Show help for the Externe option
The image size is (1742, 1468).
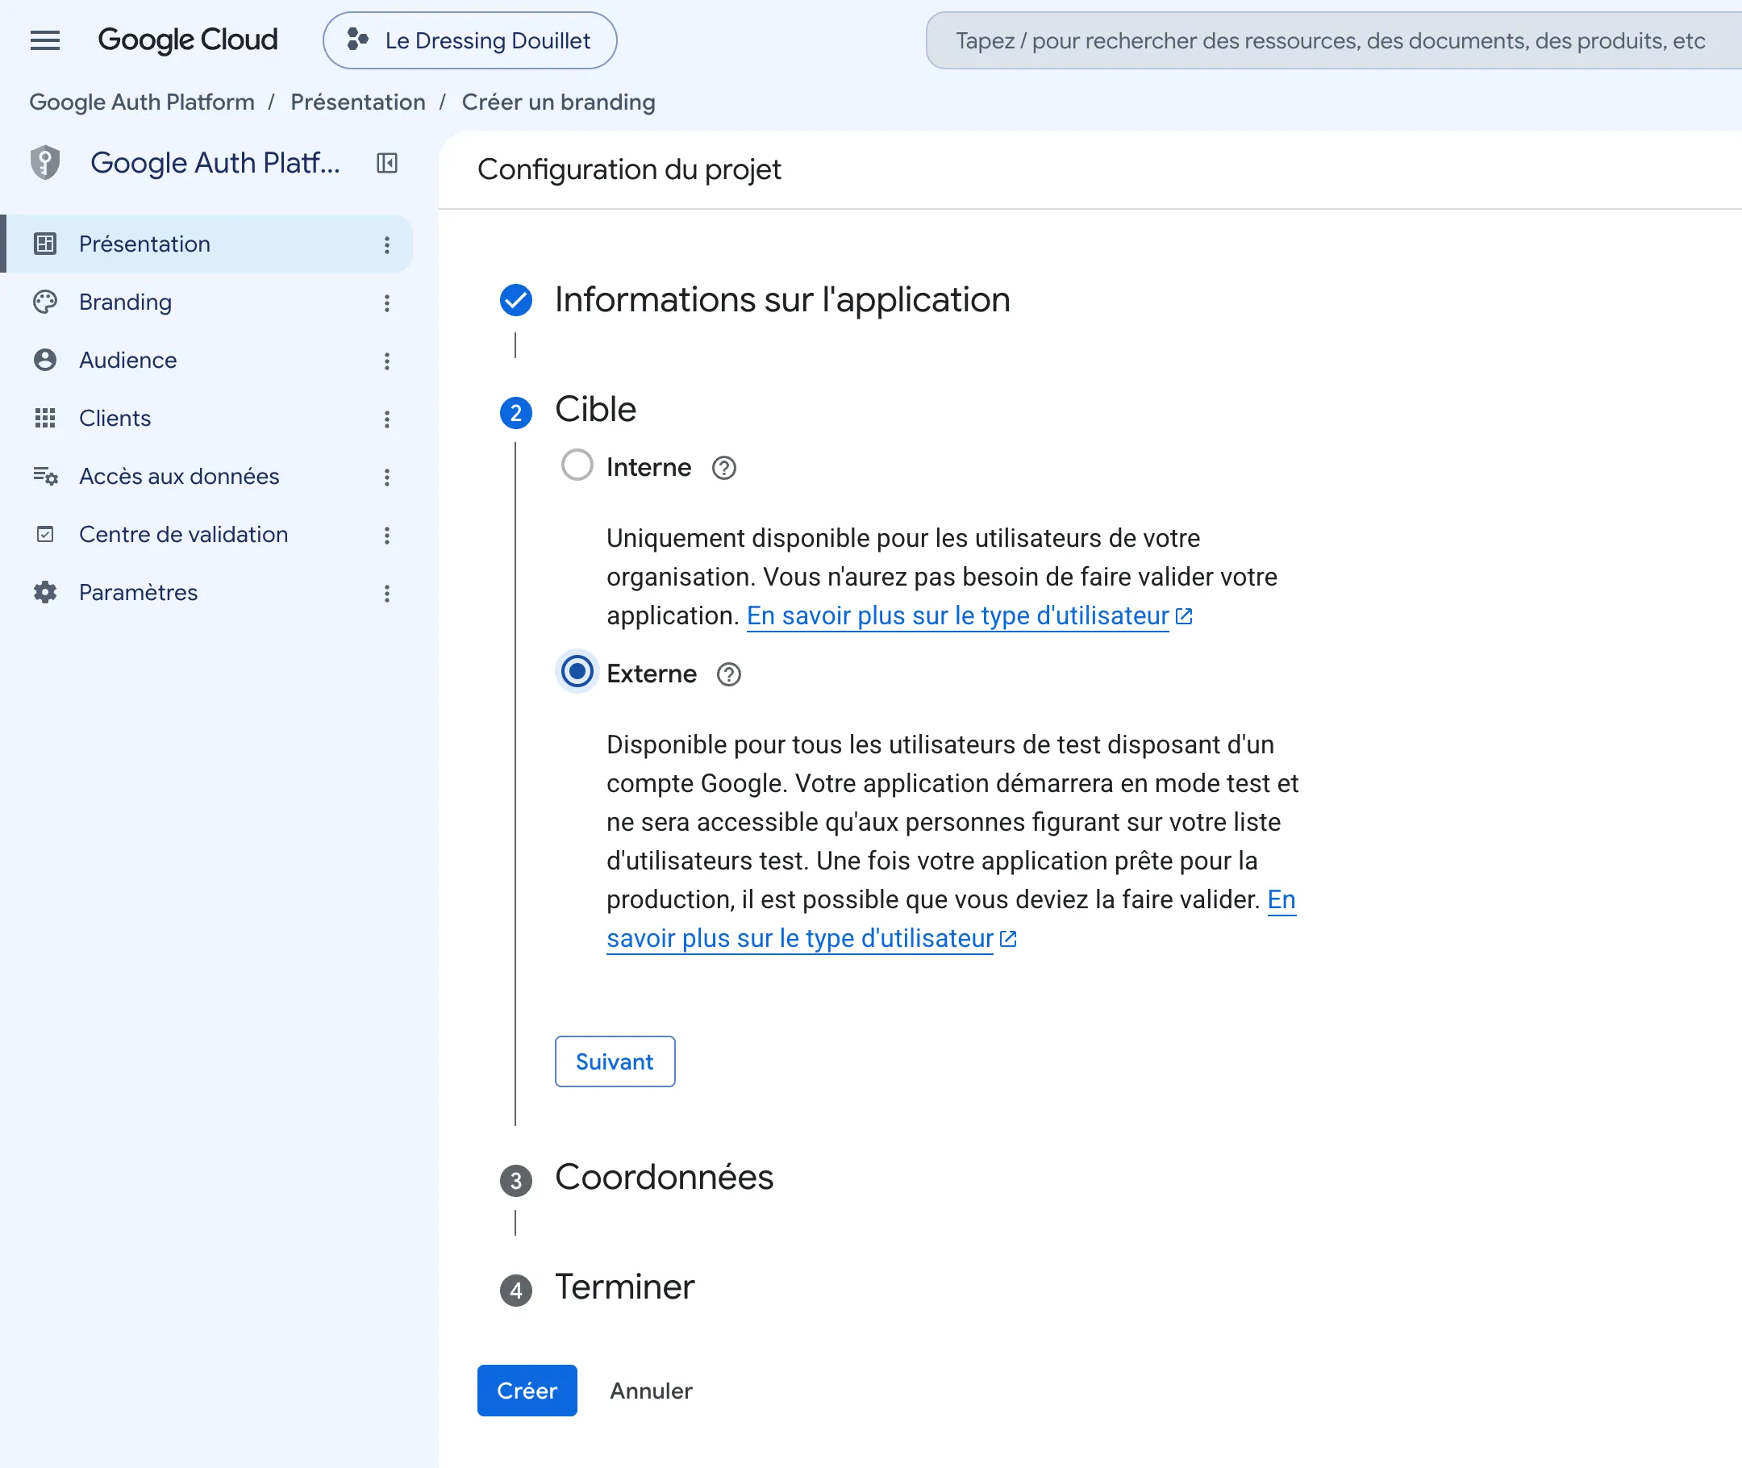coord(729,674)
